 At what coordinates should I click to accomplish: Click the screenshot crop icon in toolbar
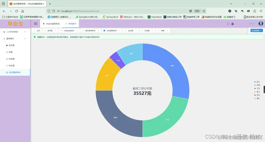[x=236, y=11]
